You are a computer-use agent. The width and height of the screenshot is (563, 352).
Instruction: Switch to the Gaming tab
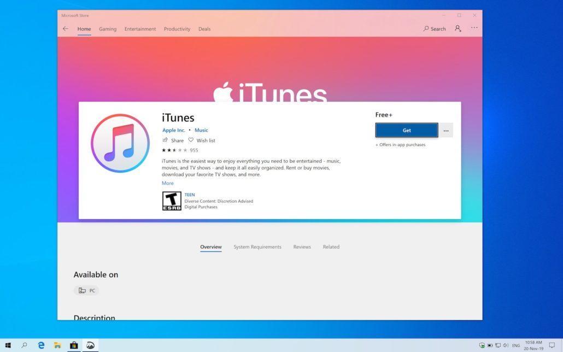[x=108, y=29]
